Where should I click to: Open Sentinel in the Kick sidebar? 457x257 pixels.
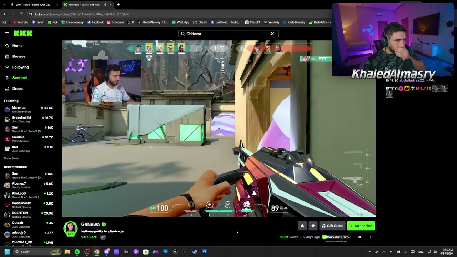click(x=16, y=78)
